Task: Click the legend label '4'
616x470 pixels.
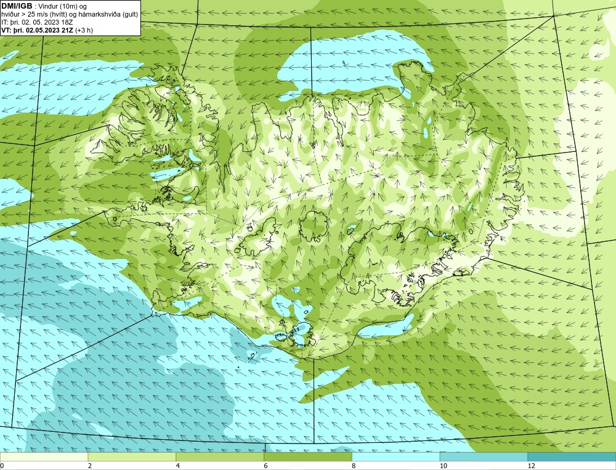Action: click(x=178, y=466)
